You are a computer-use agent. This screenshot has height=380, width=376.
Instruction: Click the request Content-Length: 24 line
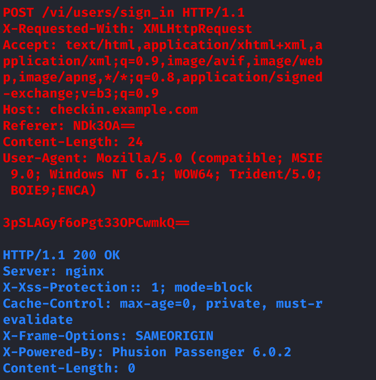pos(73,142)
